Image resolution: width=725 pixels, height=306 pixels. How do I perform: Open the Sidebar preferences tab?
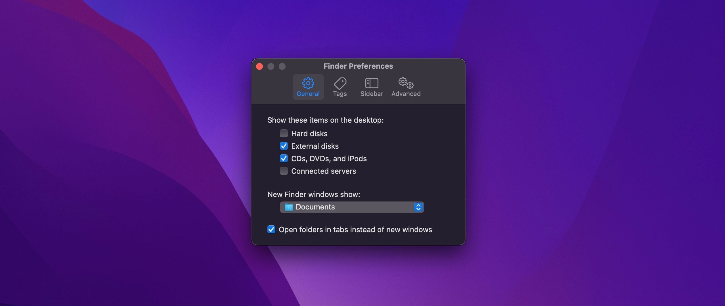tap(372, 87)
